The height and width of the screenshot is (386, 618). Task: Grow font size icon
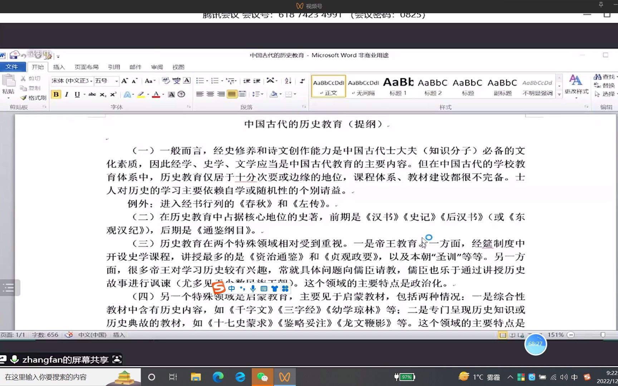click(x=124, y=81)
